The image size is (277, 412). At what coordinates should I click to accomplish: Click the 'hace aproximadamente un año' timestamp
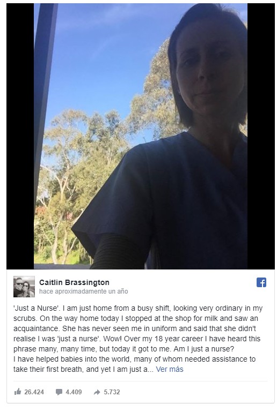pyautogui.click(x=83, y=291)
